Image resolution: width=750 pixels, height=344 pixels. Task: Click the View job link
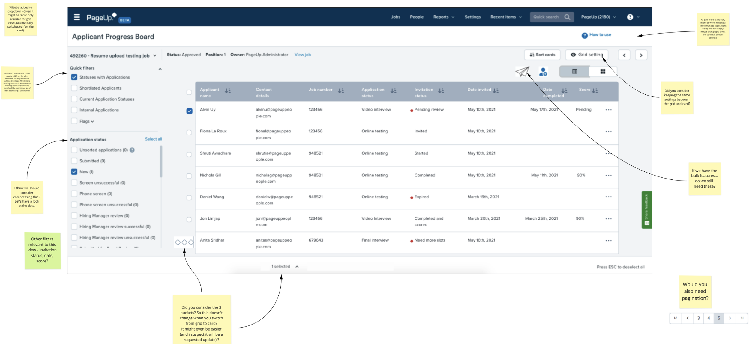coord(302,55)
